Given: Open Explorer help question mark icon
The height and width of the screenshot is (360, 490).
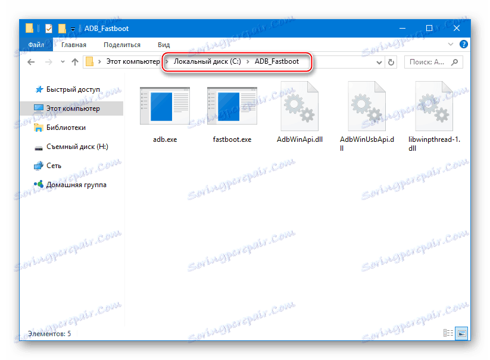Looking at the screenshot, I should [463, 44].
